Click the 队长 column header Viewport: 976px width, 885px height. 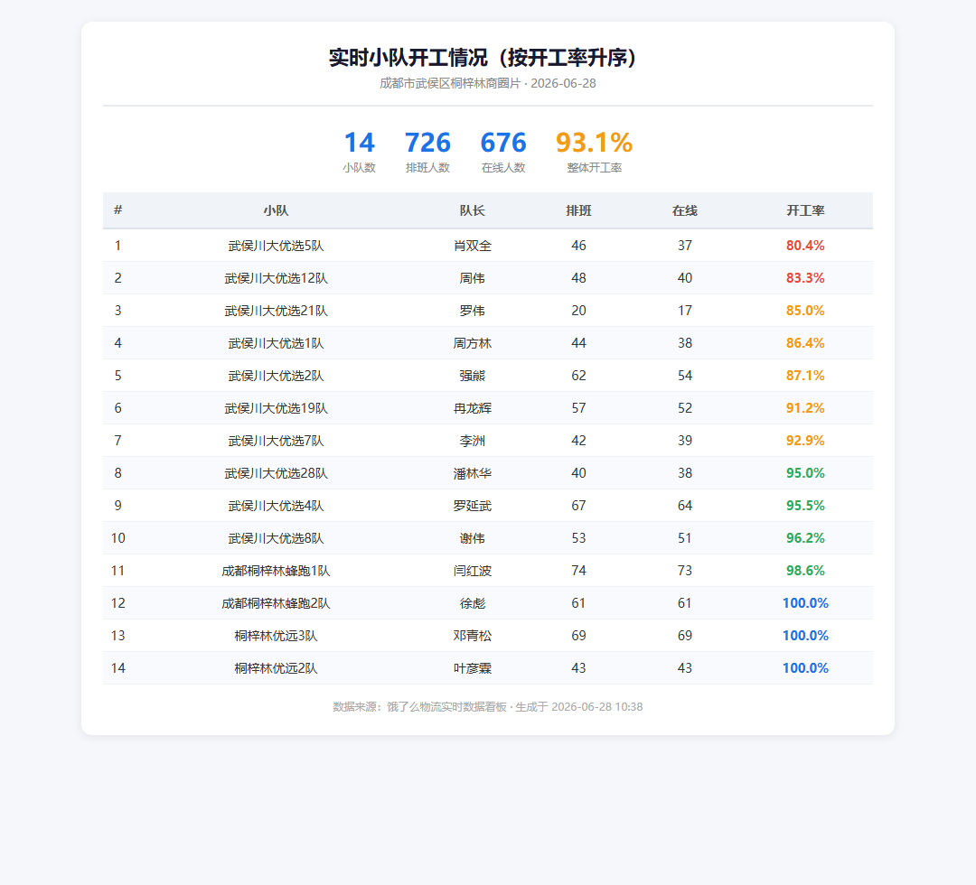(473, 210)
